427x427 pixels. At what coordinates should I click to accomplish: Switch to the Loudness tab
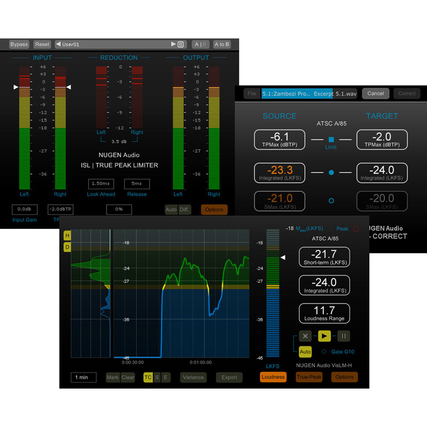(273, 377)
